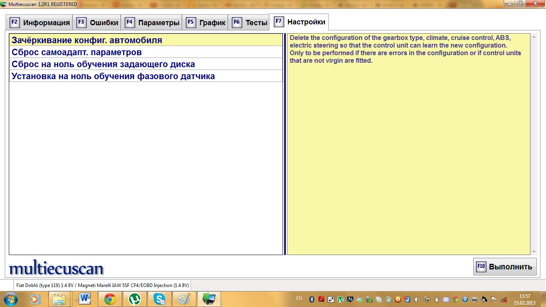The image size is (546, 307).
Task: Open the Windows Start menu
Action: (10, 299)
